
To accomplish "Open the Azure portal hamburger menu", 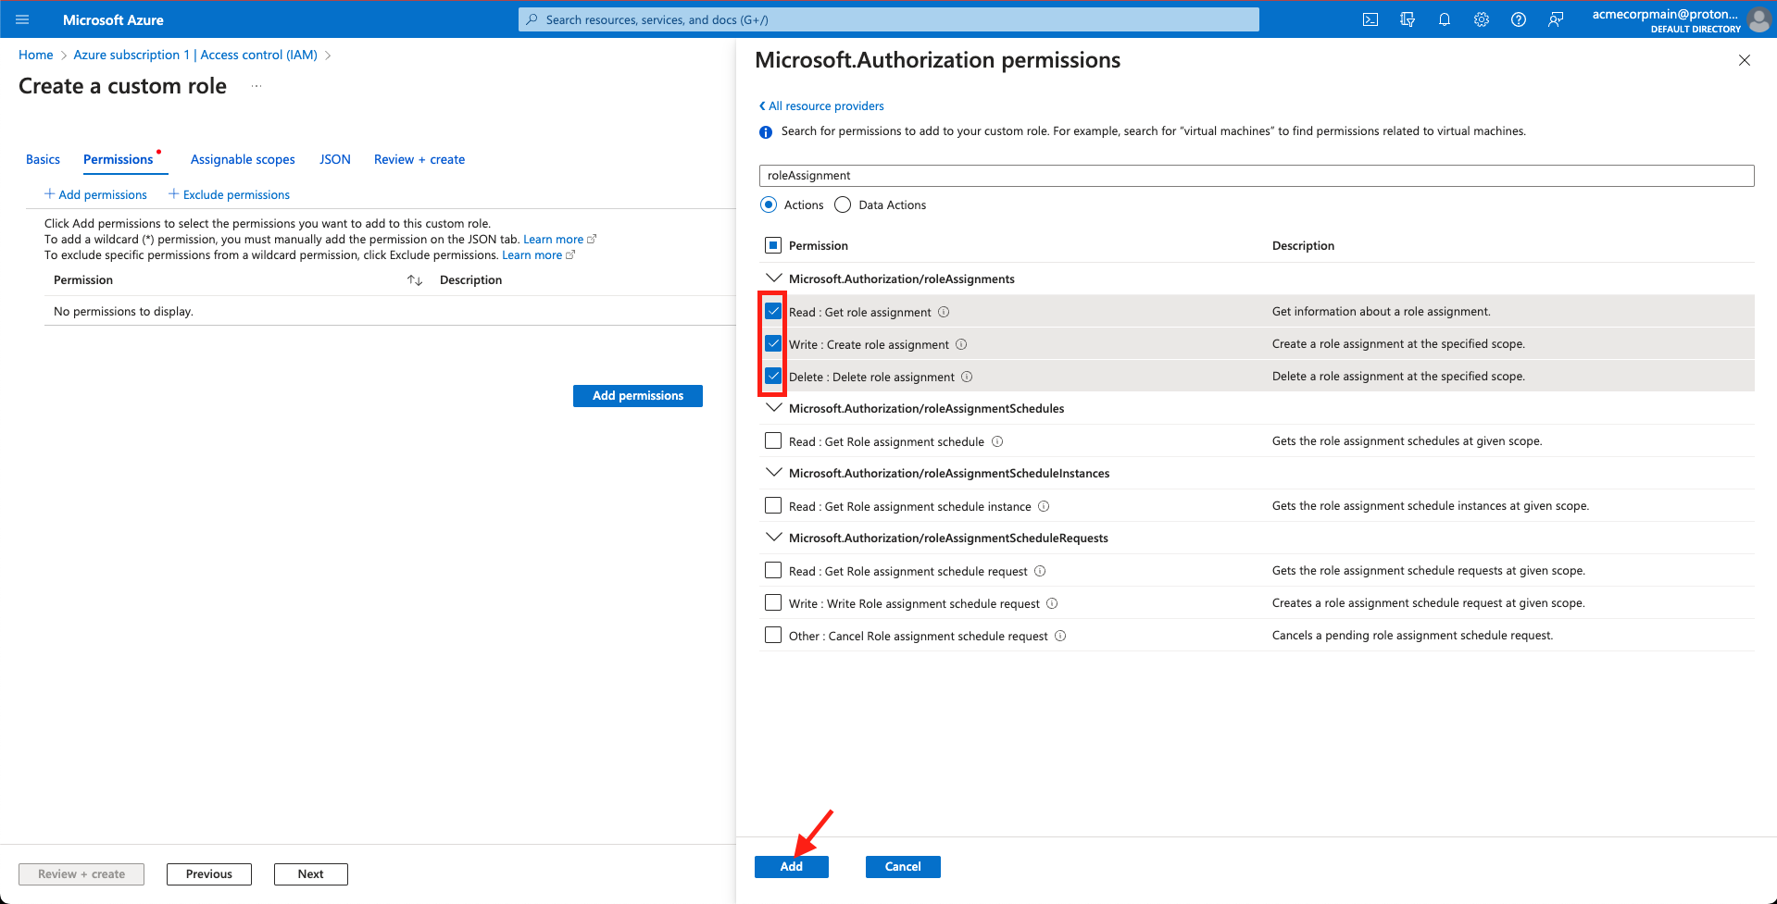I will point(22,19).
